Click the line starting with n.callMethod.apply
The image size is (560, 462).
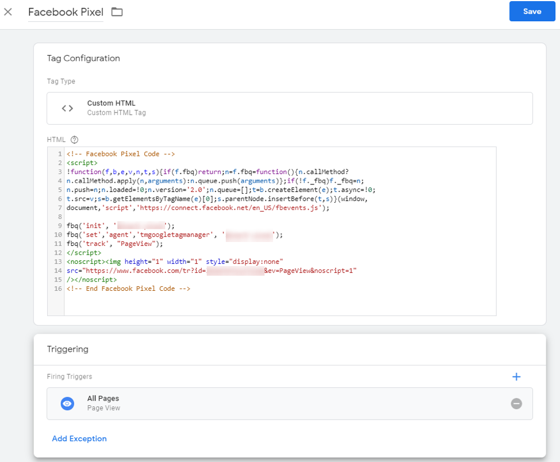click(x=215, y=180)
